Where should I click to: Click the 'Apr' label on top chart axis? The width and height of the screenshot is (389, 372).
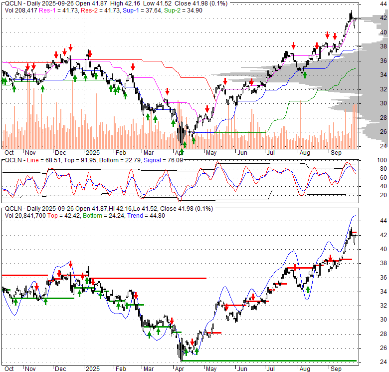[x=179, y=153]
